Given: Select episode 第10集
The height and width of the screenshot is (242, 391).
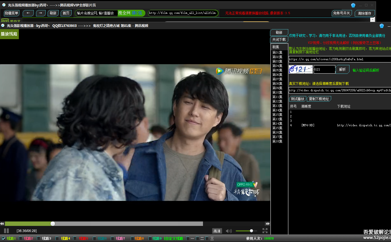Looking at the screenshot, I should pyautogui.click(x=277, y=92).
